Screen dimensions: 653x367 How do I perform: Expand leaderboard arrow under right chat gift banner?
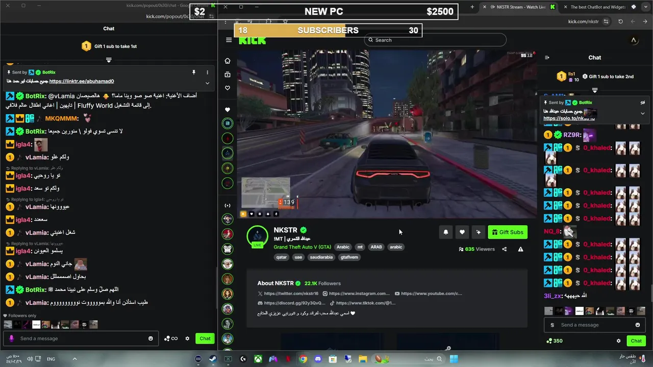click(x=594, y=90)
